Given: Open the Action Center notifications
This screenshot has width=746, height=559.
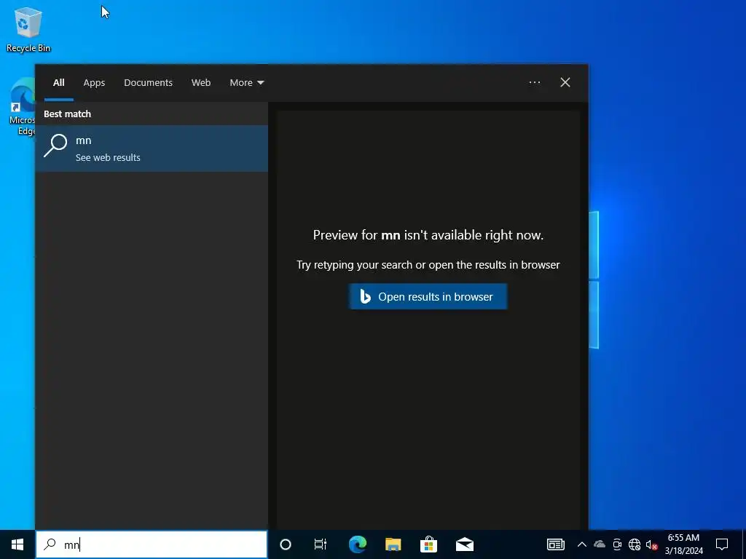Looking at the screenshot, I should 722,544.
